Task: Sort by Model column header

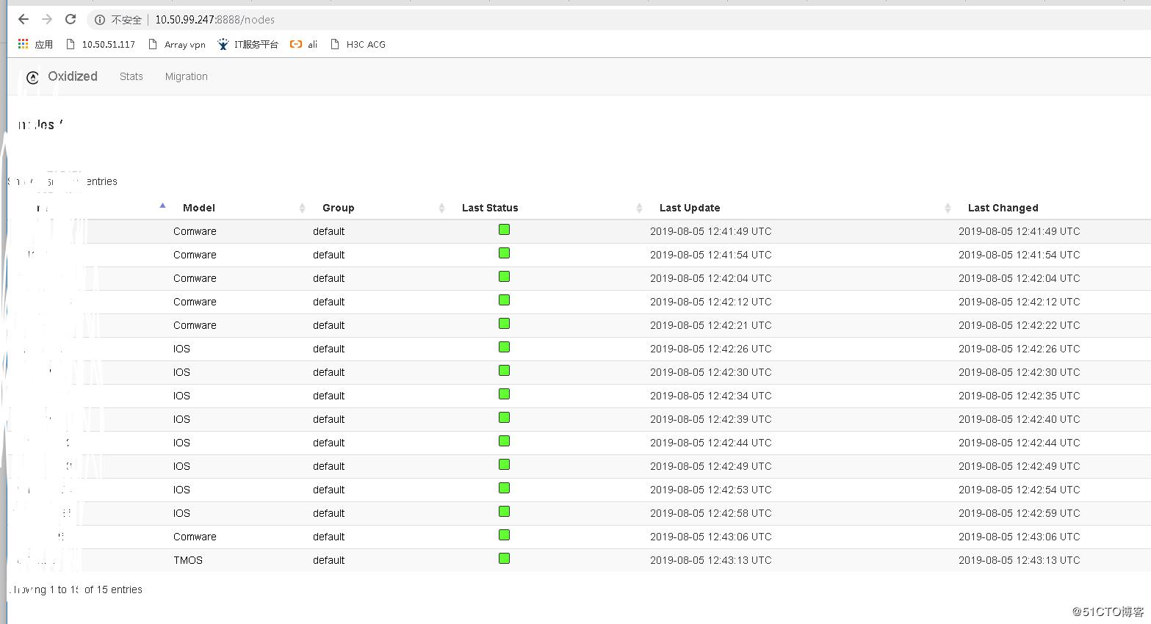Action: click(x=199, y=208)
